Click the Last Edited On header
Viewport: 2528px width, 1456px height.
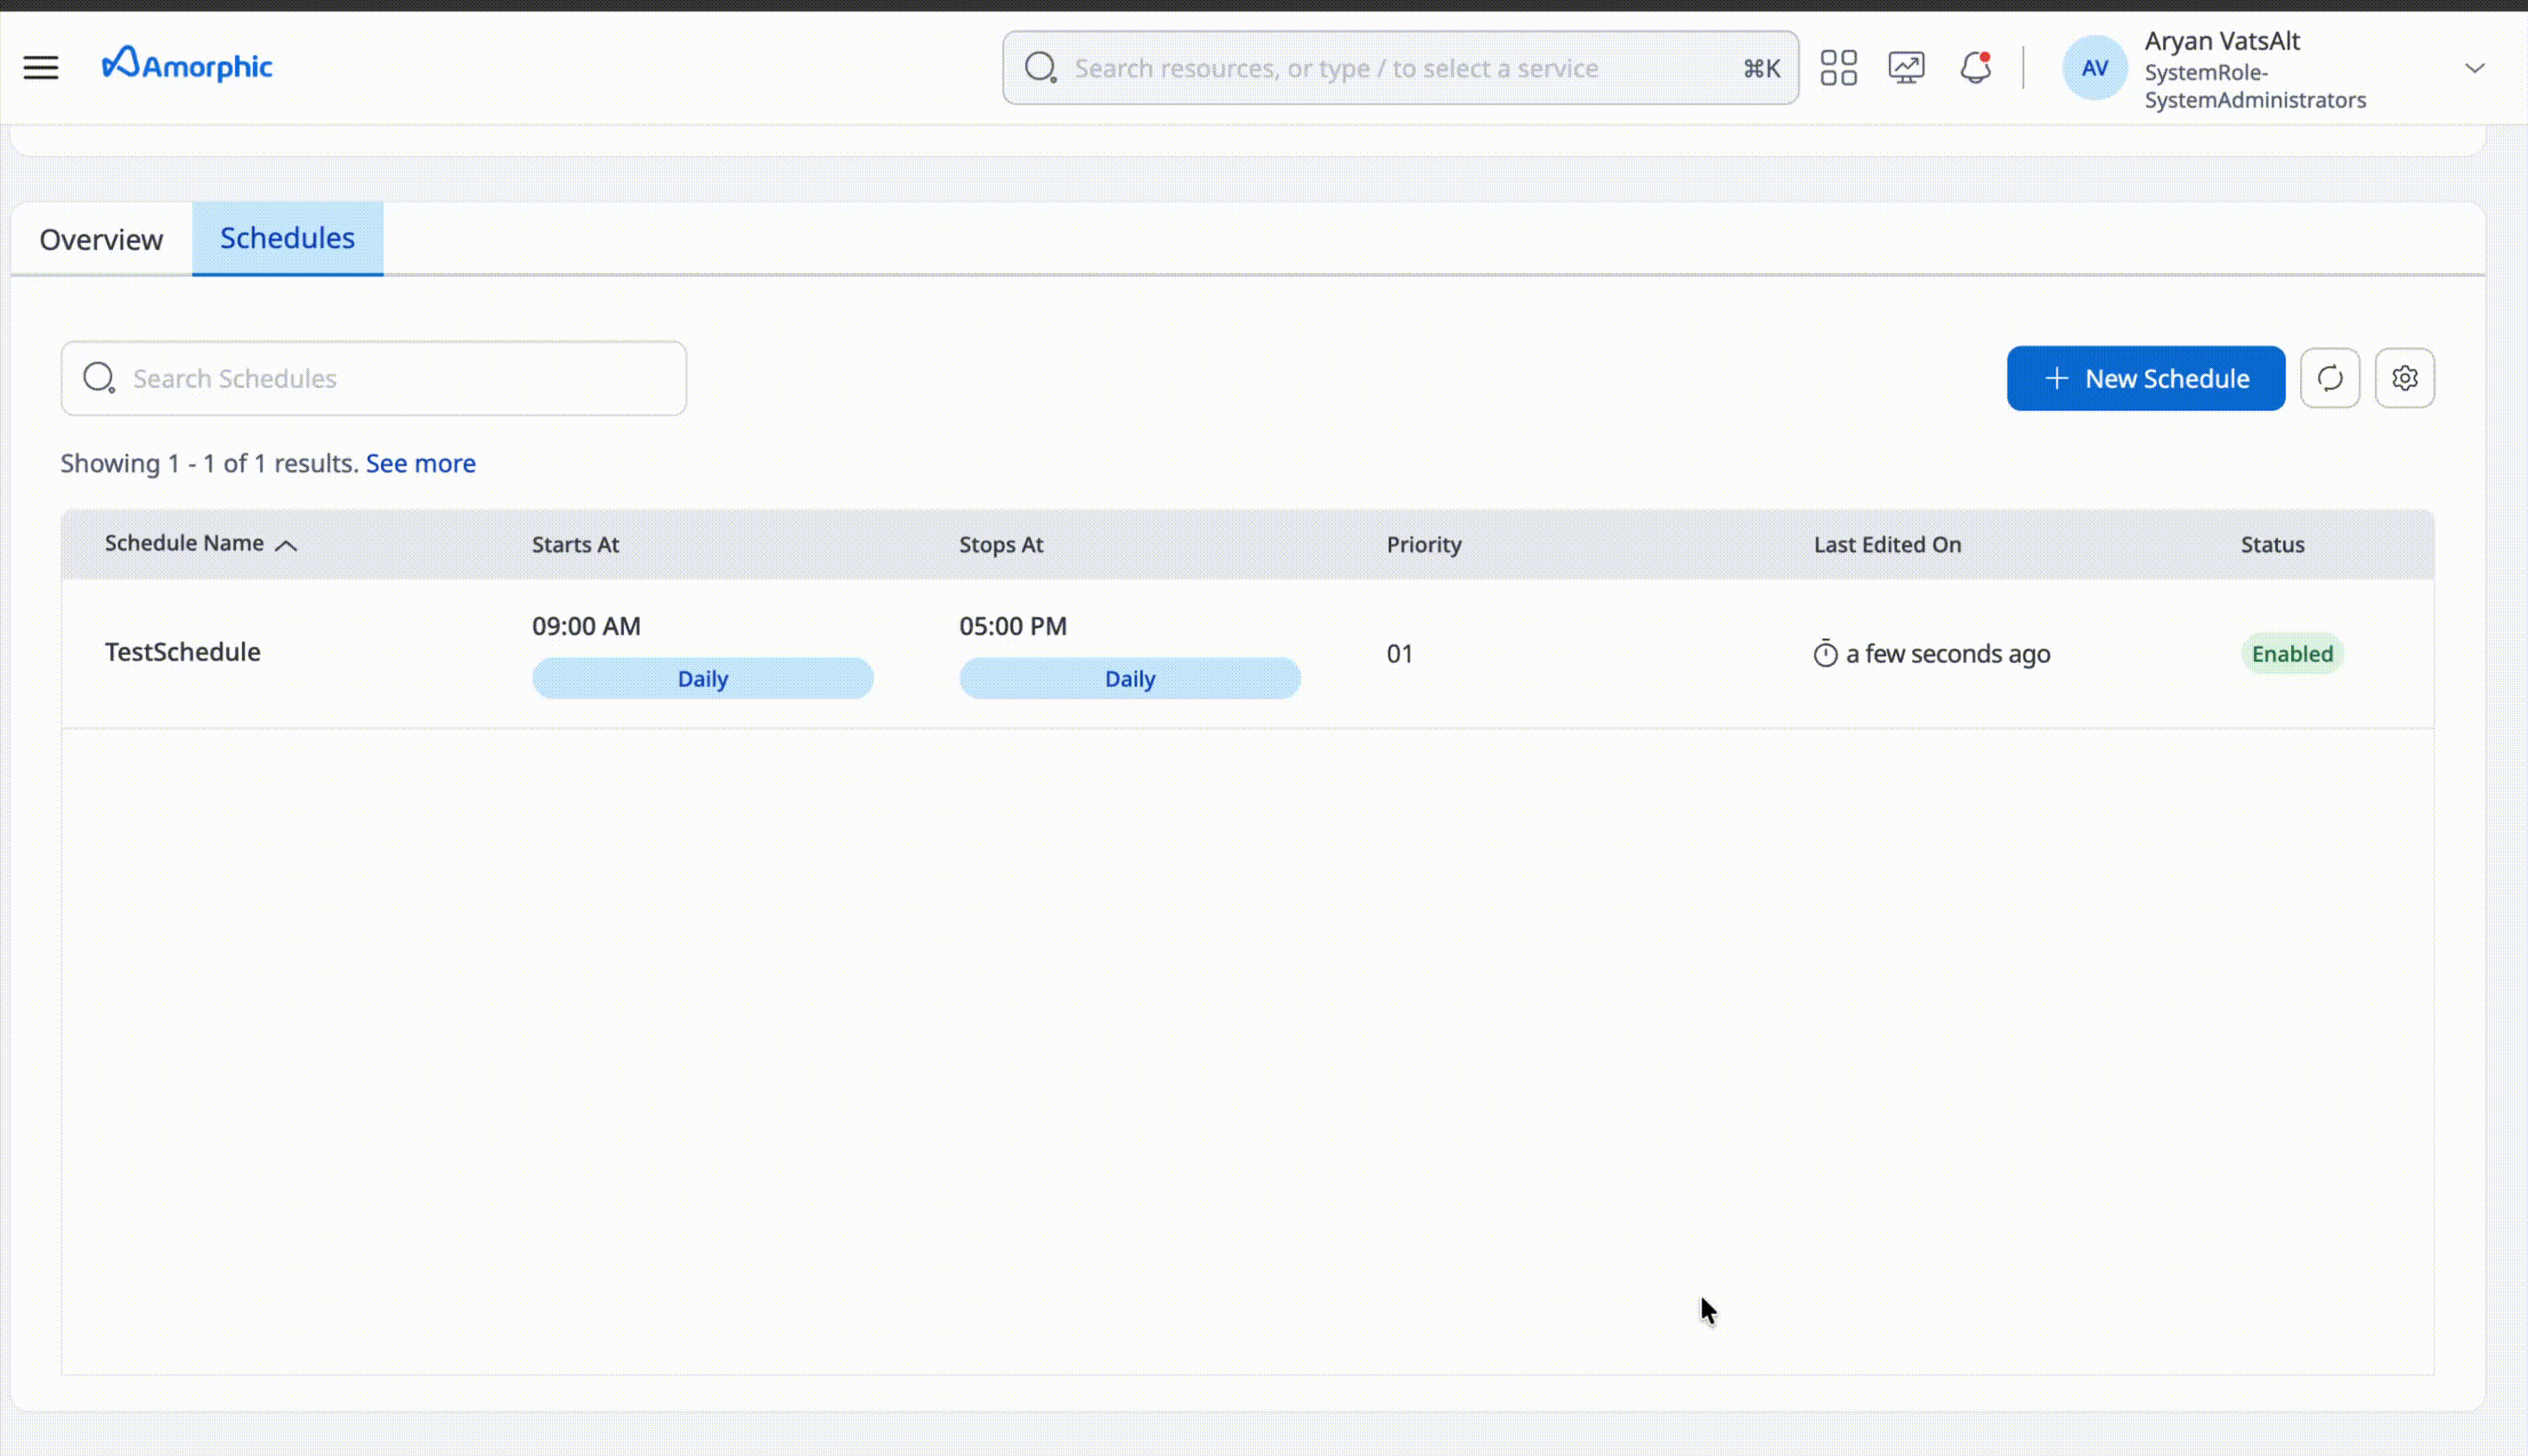1887,544
